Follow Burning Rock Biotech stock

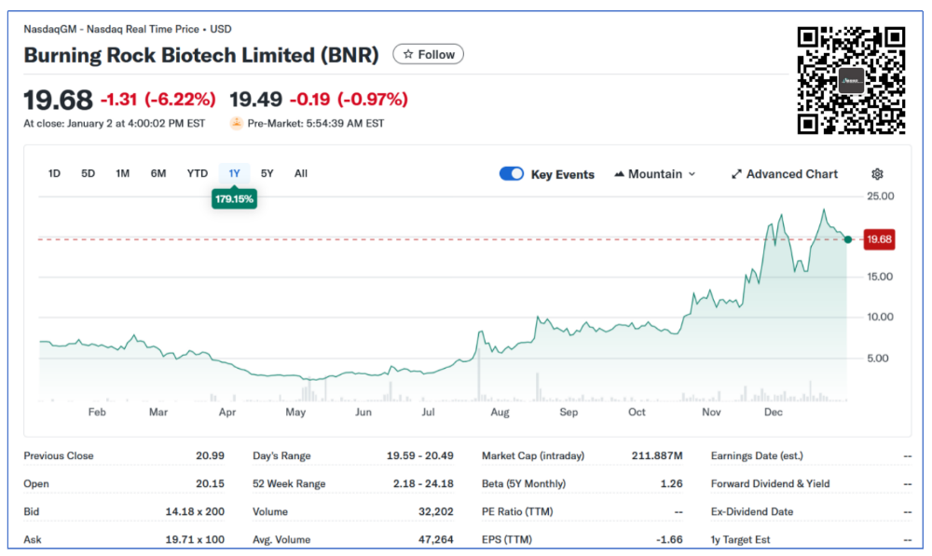pyautogui.click(x=428, y=55)
